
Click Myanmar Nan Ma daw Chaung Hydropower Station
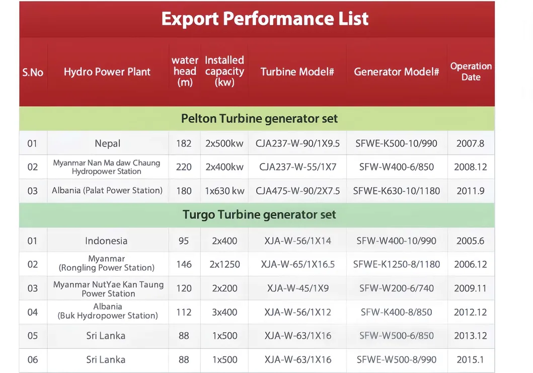click(x=107, y=167)
